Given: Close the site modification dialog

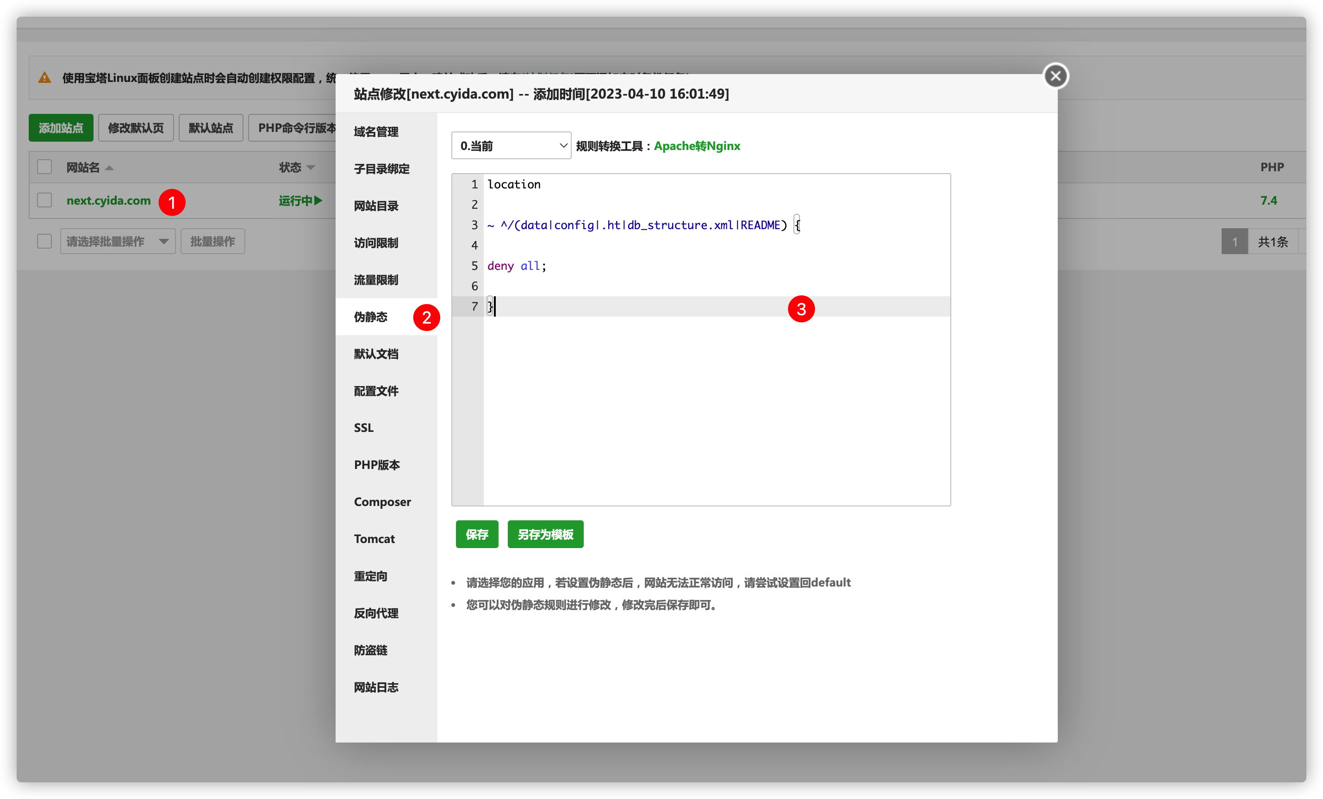Looking at the screenshot, I should pos(1055,76).
